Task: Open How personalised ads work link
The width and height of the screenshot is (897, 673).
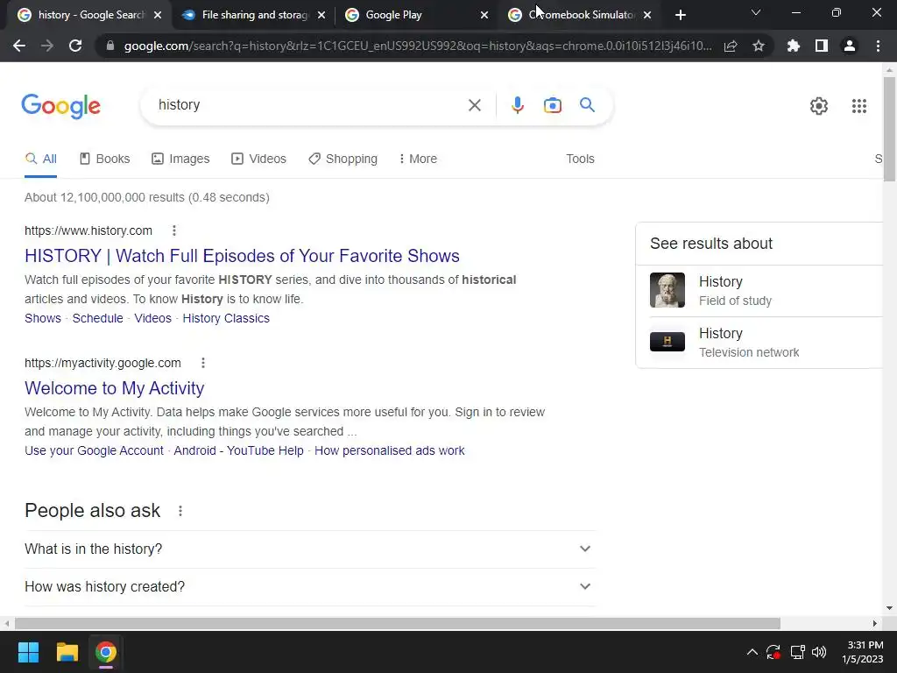Action: click(390, 450)
